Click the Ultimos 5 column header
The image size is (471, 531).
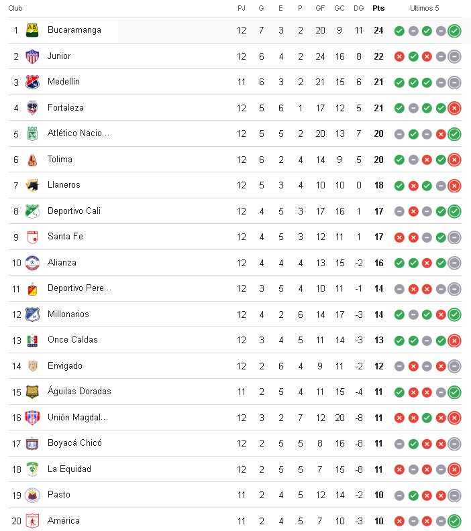pos(425,8)
